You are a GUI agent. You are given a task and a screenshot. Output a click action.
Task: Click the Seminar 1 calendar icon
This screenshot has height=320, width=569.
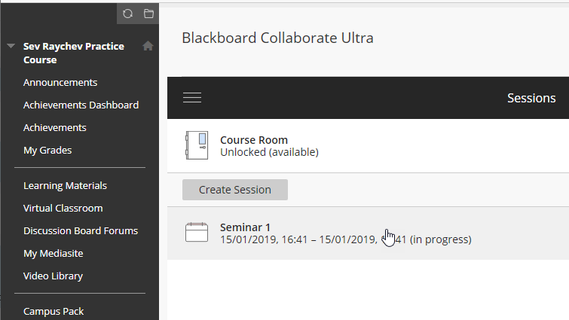[196, 233]
